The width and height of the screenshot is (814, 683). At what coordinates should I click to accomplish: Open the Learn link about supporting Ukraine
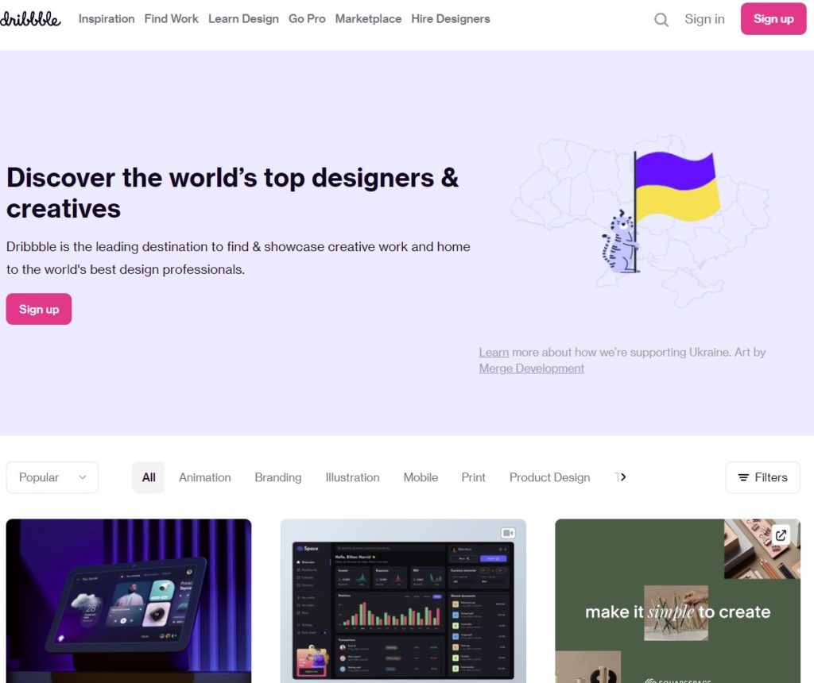(494, 353)
